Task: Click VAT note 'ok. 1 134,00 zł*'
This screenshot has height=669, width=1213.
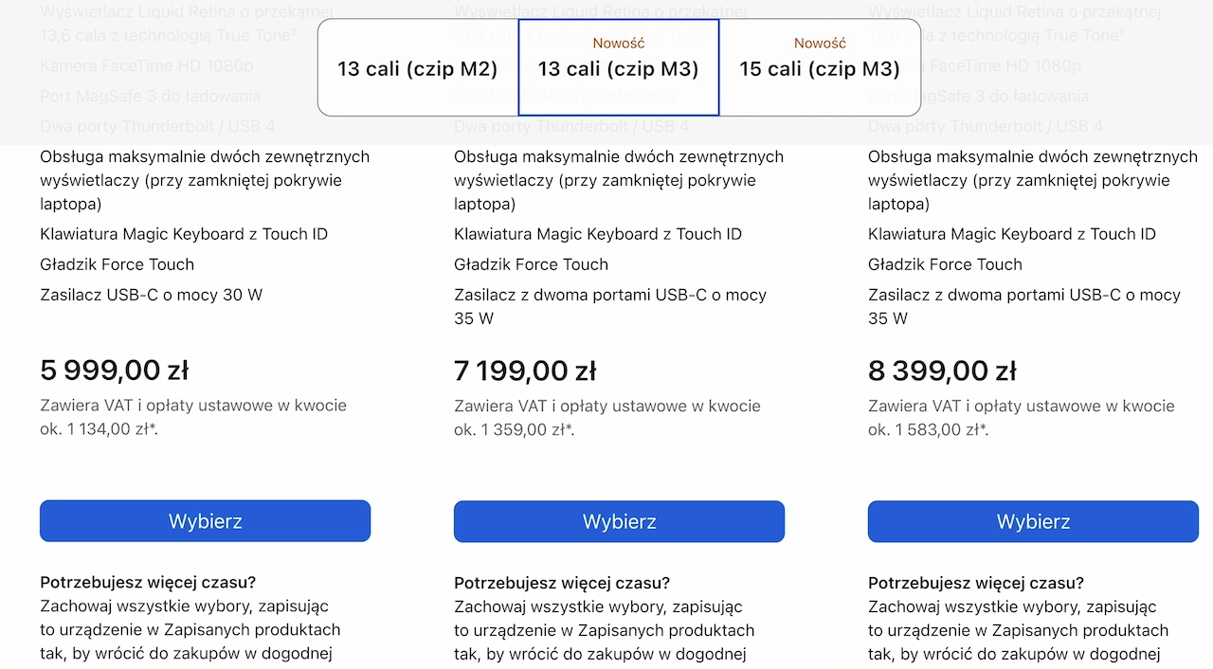Action: click(x=100, y=429)
